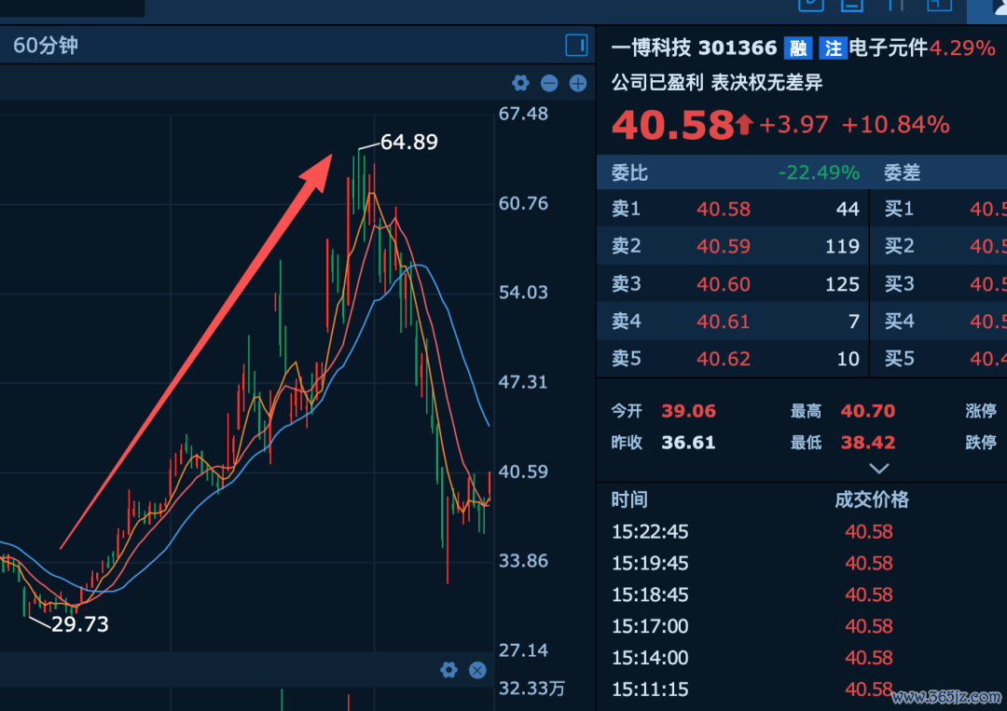
Task: Zoom out chart with minus icon
Action: [x=549, y=83]
